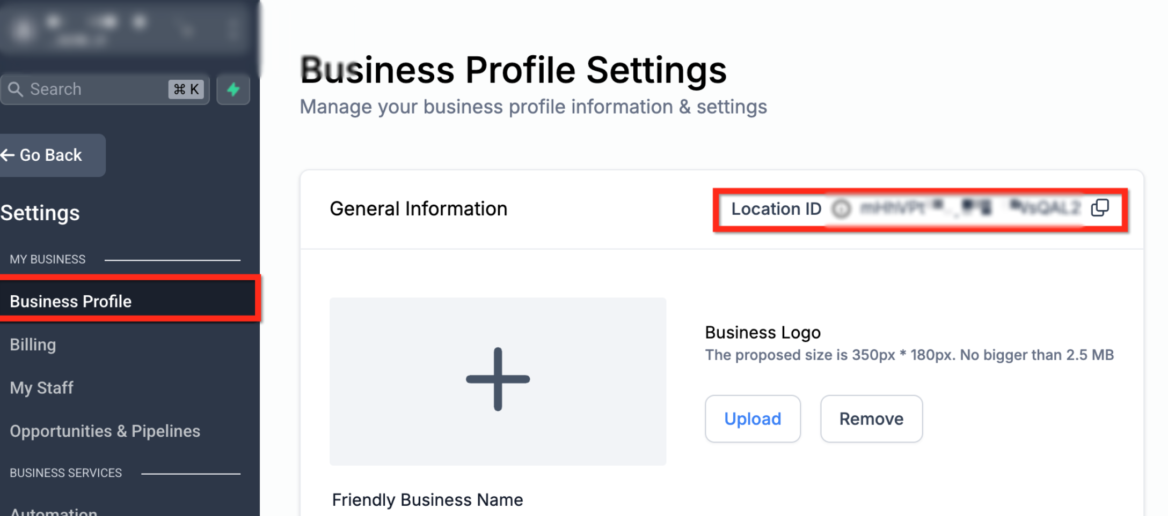Remove the business logo
Viewport: 1168px width, 516px height.
pos(871,418)
